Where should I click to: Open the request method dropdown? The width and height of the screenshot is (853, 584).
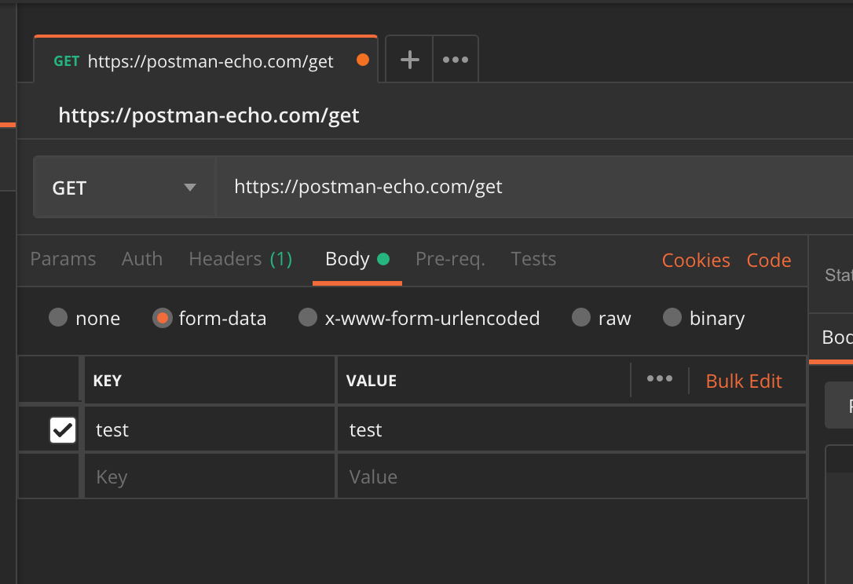coord(123,187)
